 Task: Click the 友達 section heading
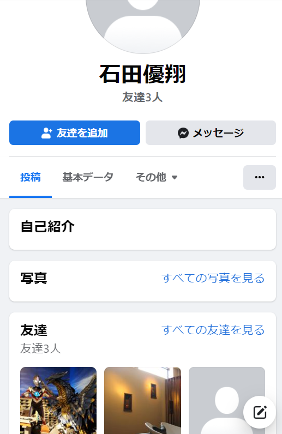click(x=34, y=330)
